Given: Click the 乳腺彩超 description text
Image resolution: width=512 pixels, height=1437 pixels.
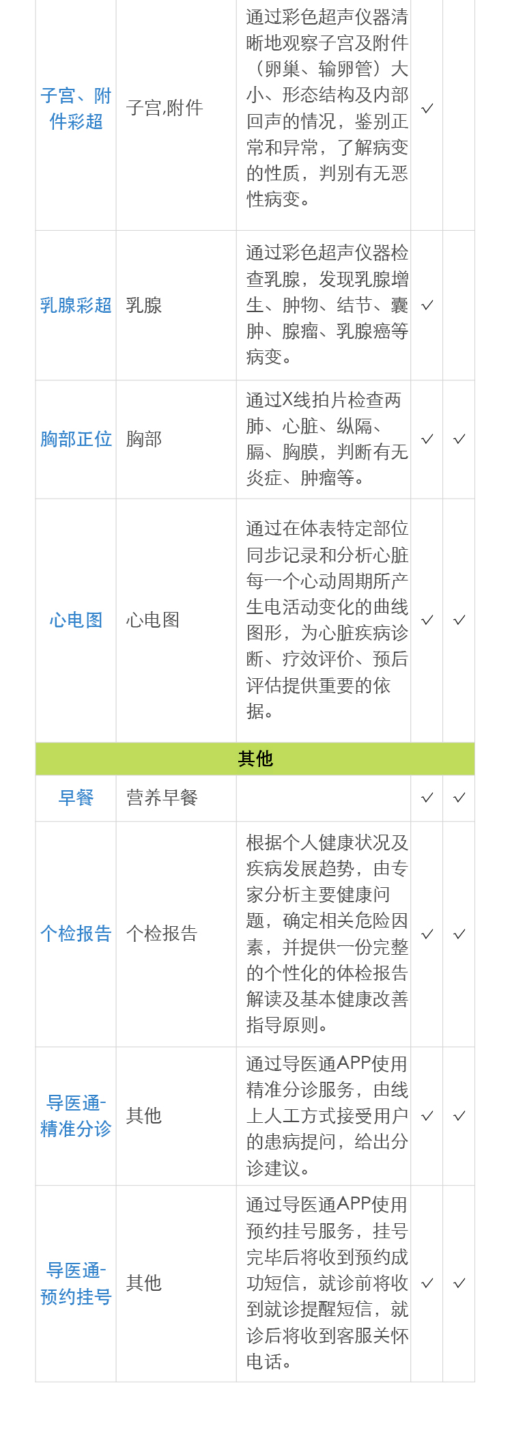Looking at the screenshot, I should pos(327,305).
